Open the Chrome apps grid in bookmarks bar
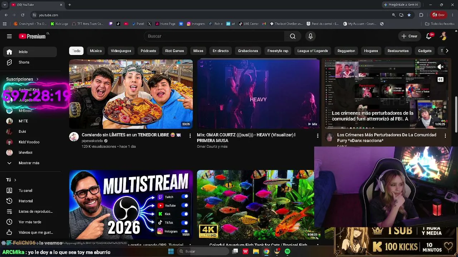Screen dimensions: 458x257 (5, 24)
